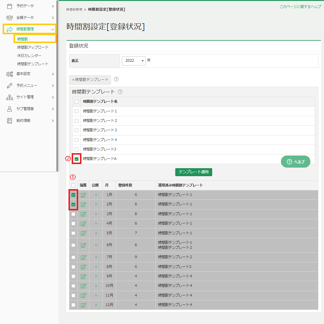
Task: Click the arrow icon beside 時間割管理
Action: [9, 30]
